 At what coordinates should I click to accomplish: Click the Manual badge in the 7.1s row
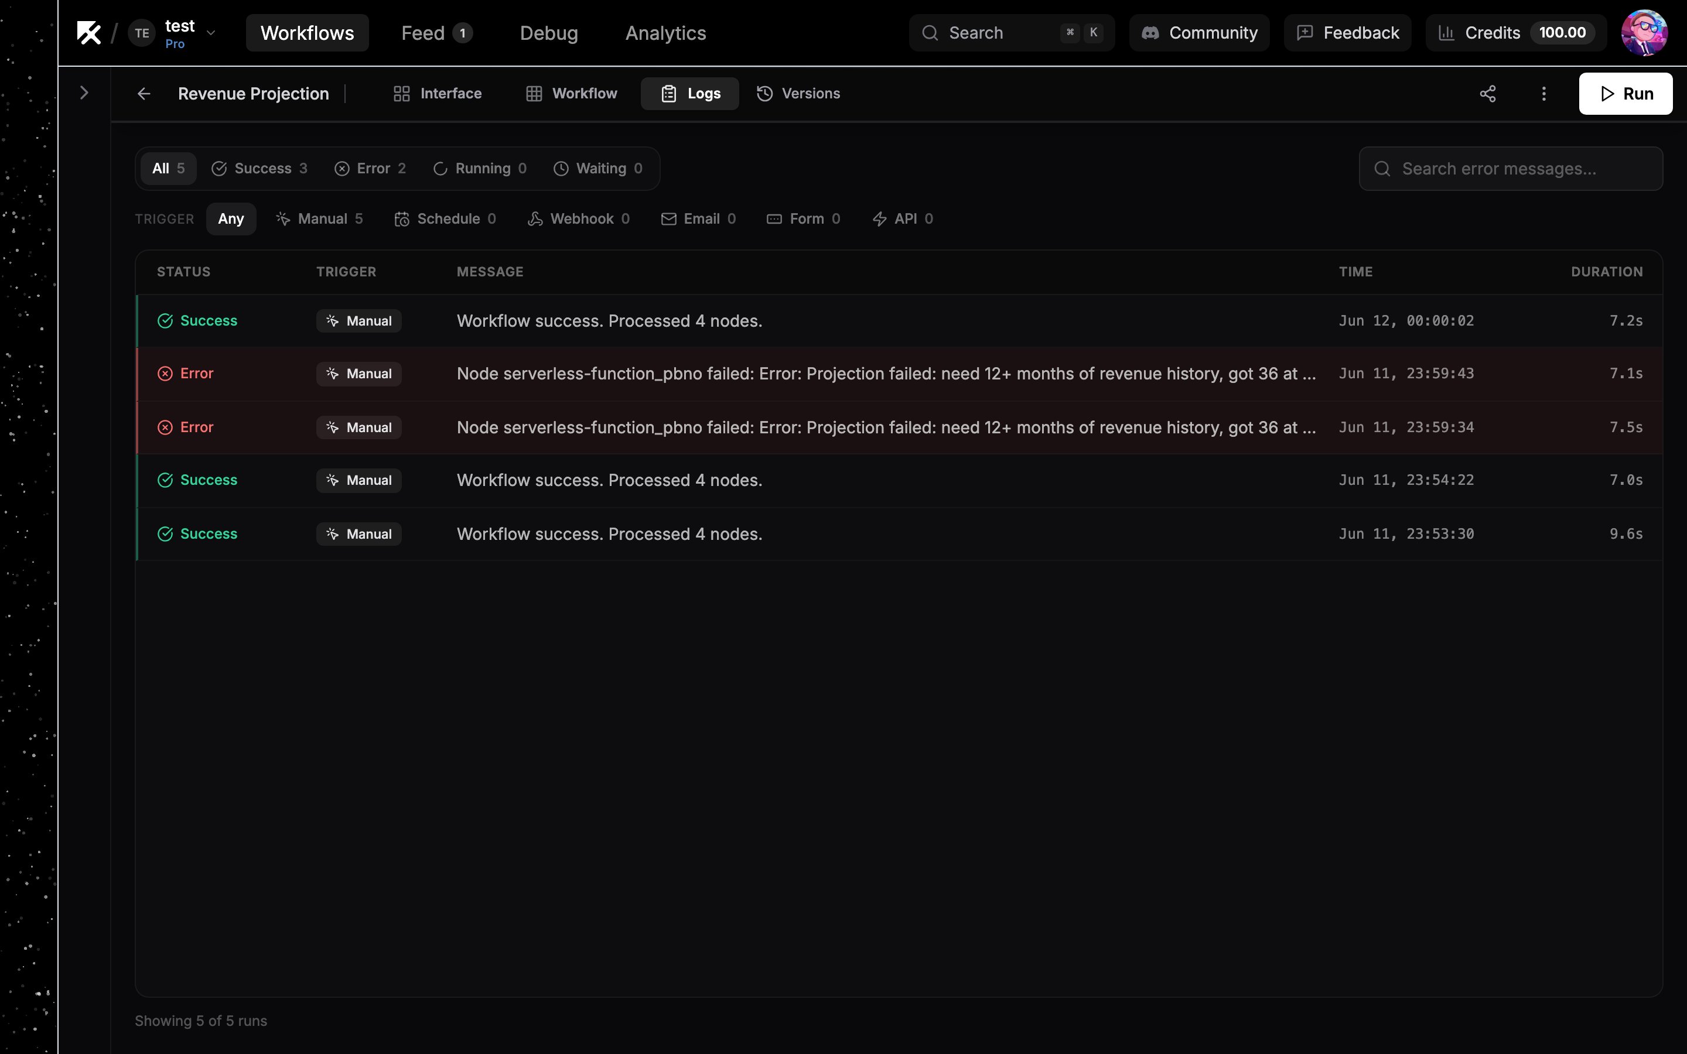coord(359,374)
